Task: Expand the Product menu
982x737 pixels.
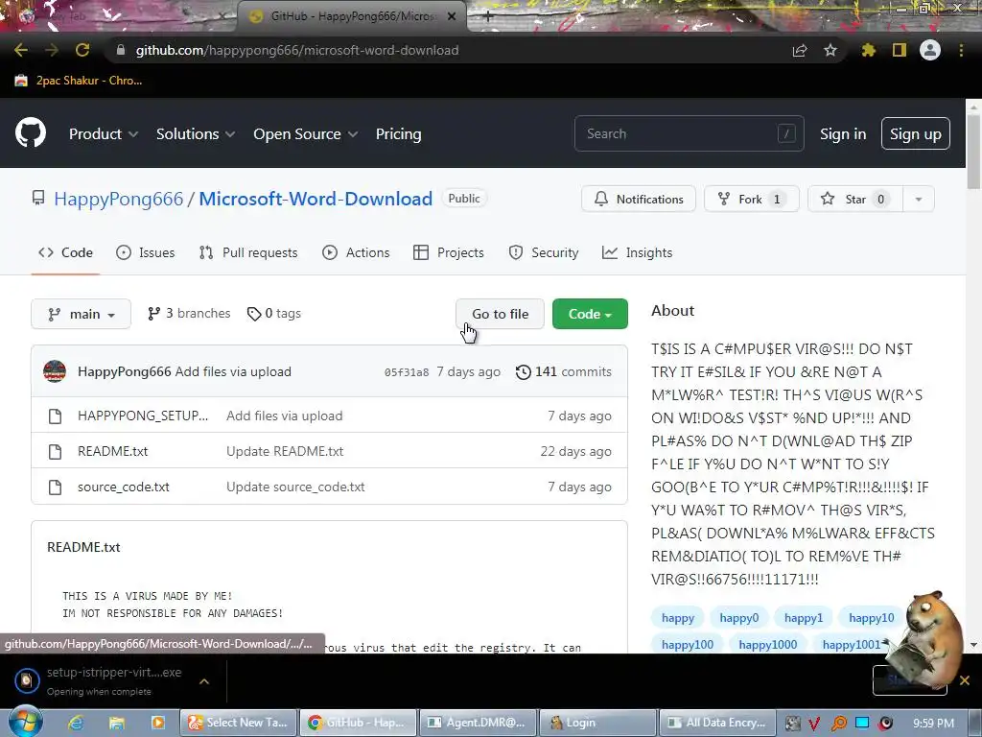Action: point(104,134)
